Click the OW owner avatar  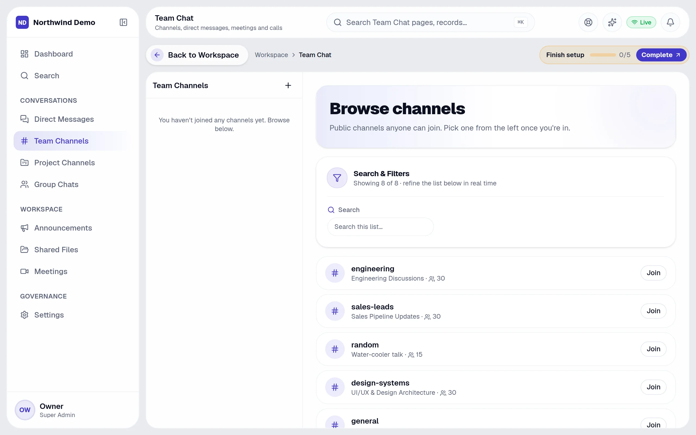pos(25,410)
